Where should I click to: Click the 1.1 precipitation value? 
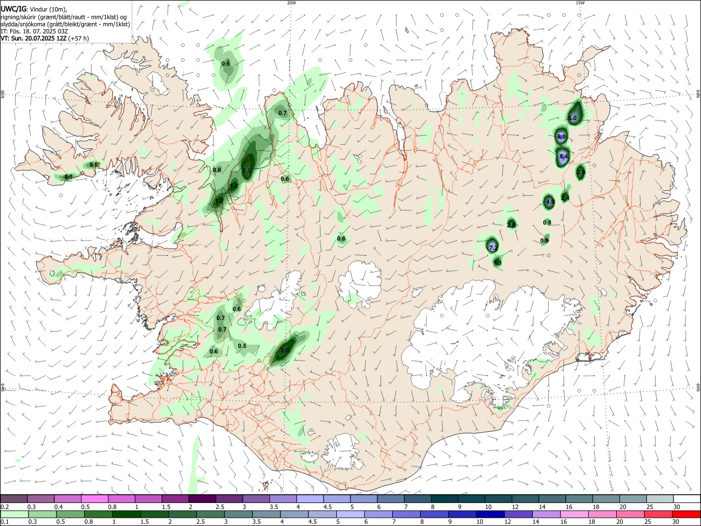pyautogui.click(x=68, y=176)
